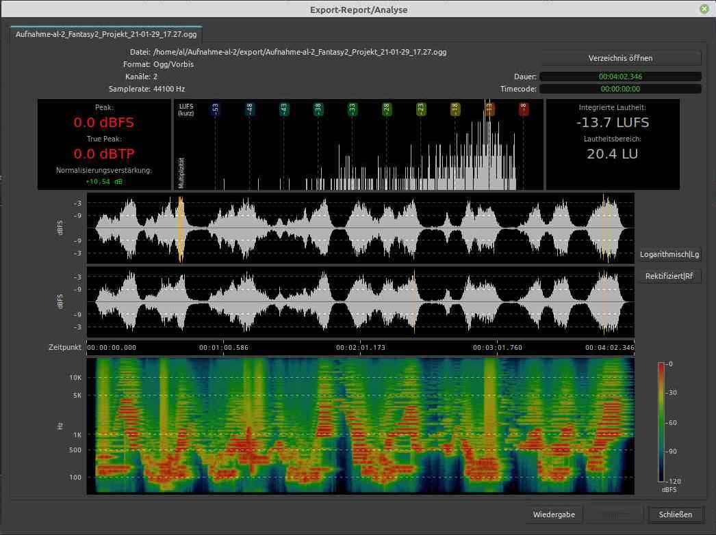Click the -33 LUFS histogram marker

(x=353, y=109)
